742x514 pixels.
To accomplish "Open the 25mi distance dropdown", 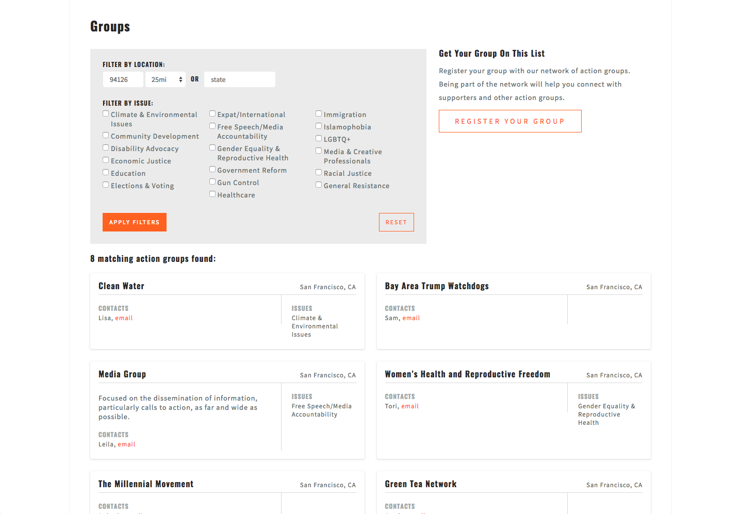I will (x=166, y=79).
